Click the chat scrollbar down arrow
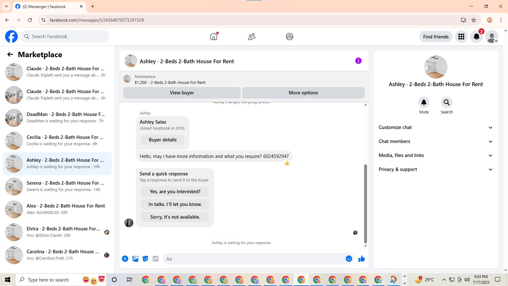Viewport: 508px width, 286px height. pos(365,246)
